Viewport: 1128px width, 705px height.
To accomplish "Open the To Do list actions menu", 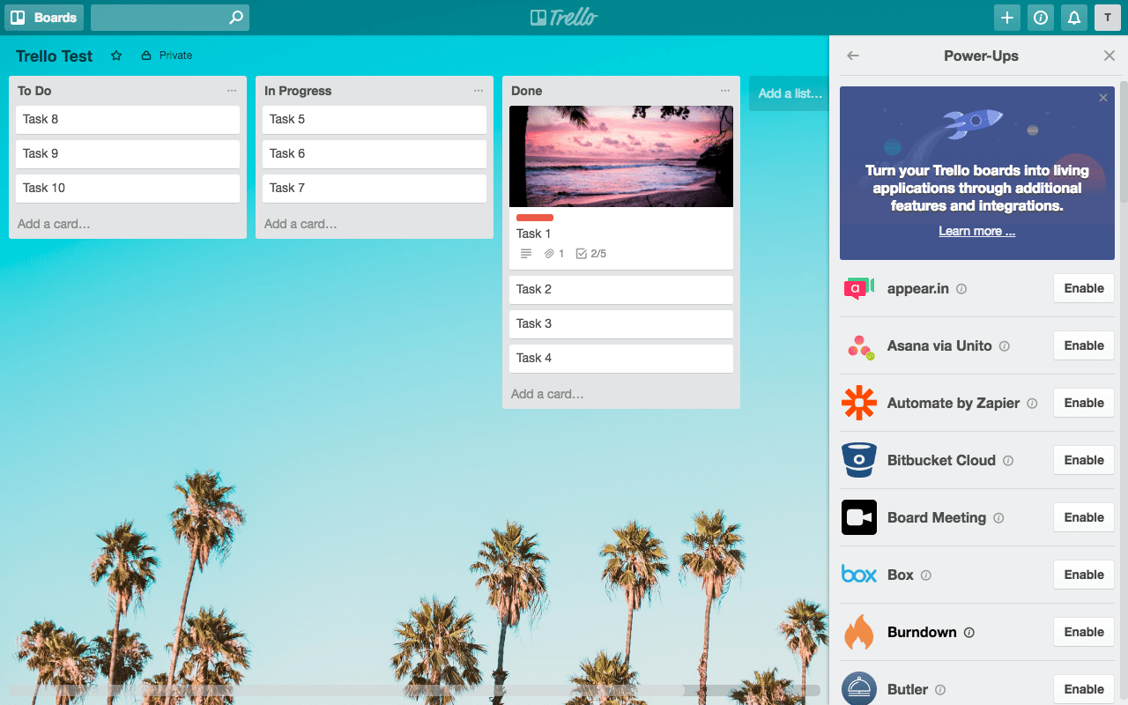I will 232,91.
